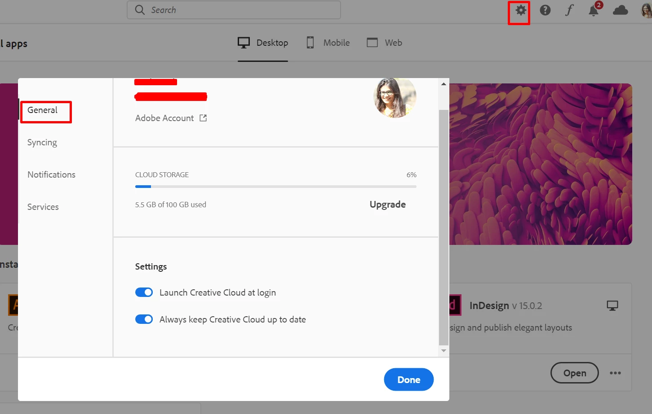This screenshot has height=414, width=652.
Task: Open the notifications bell icon
Action: (x=594, y=10)
